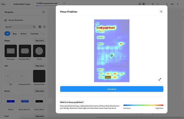Switch to small grid view icon
This screenshot has height=119, width=184.
pyautogui.click(x=40, y=27)
